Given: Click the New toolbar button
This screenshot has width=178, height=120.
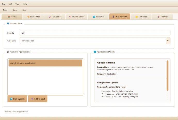Looking at the screenshot, I should [5, 10].
